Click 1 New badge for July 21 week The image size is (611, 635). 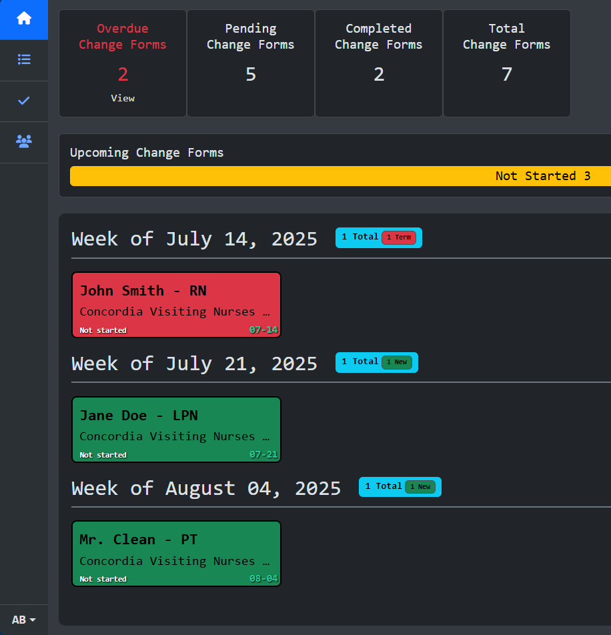(397, 362)
